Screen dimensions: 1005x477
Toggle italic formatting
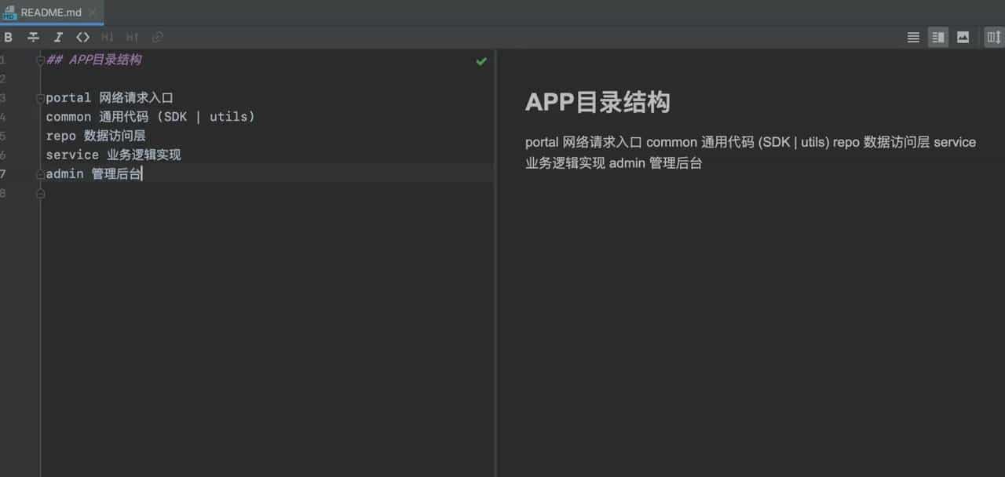pos(58,37)
